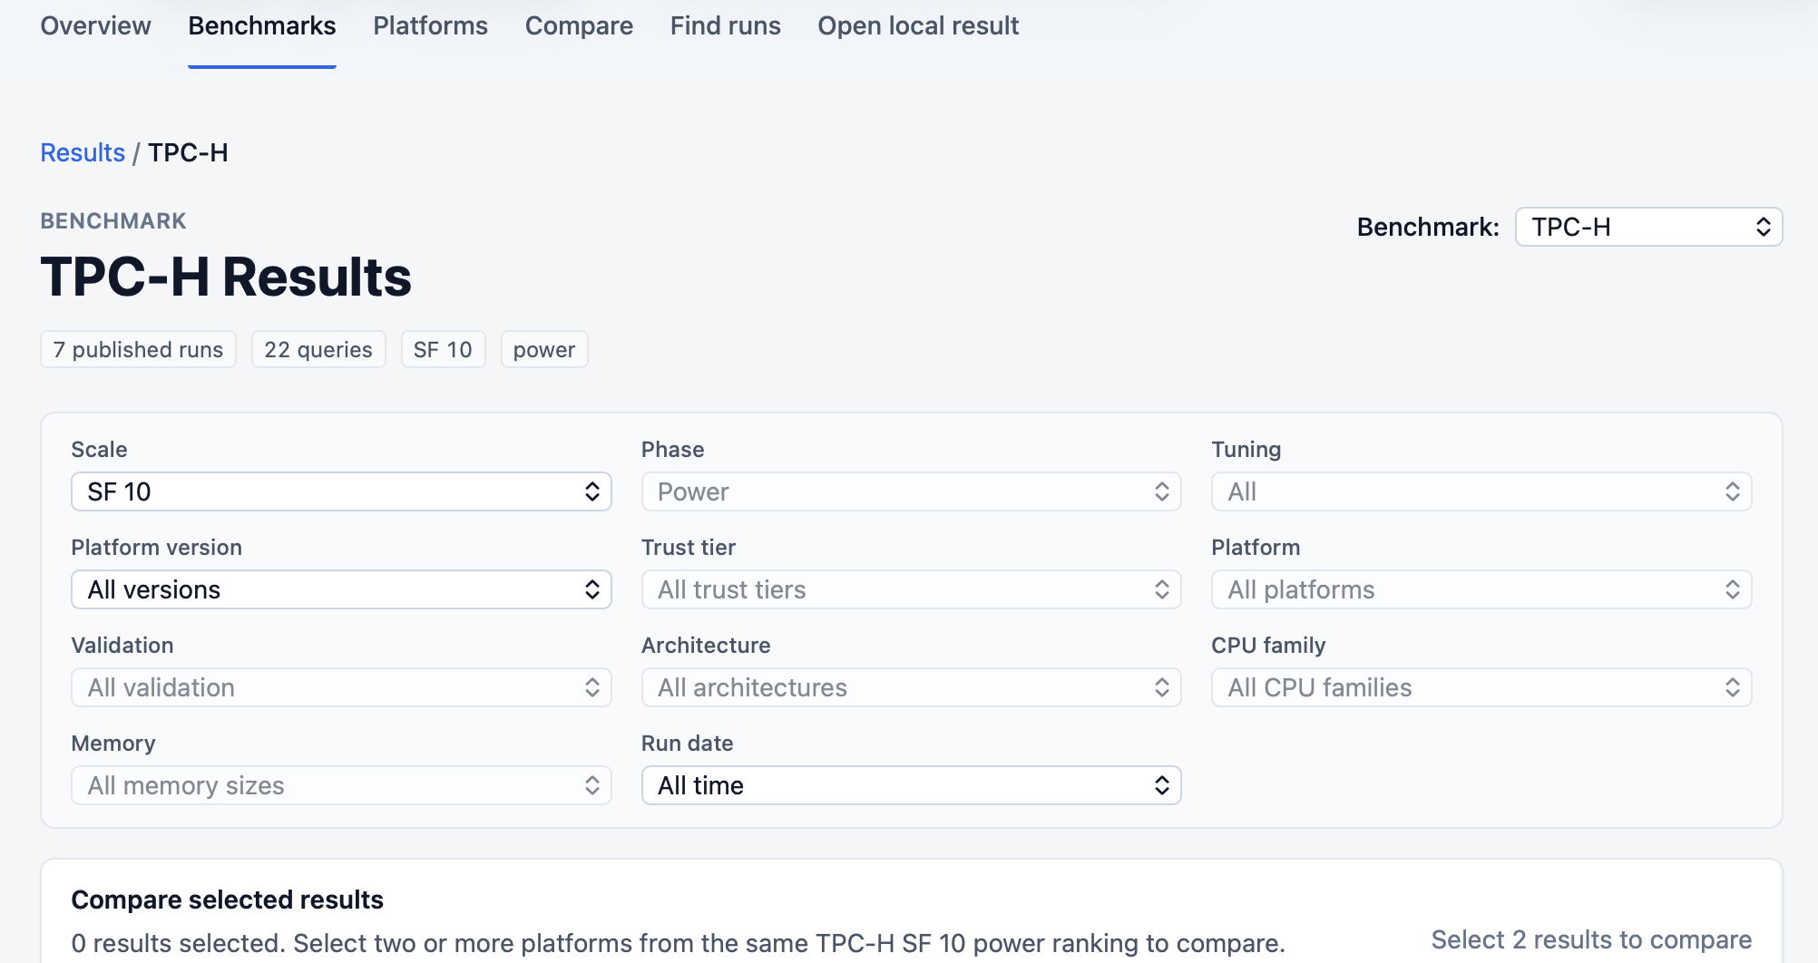The image size is (1818, 963).
Task: Click the Compare selected results heading
Action: click(x=227, y=900)
